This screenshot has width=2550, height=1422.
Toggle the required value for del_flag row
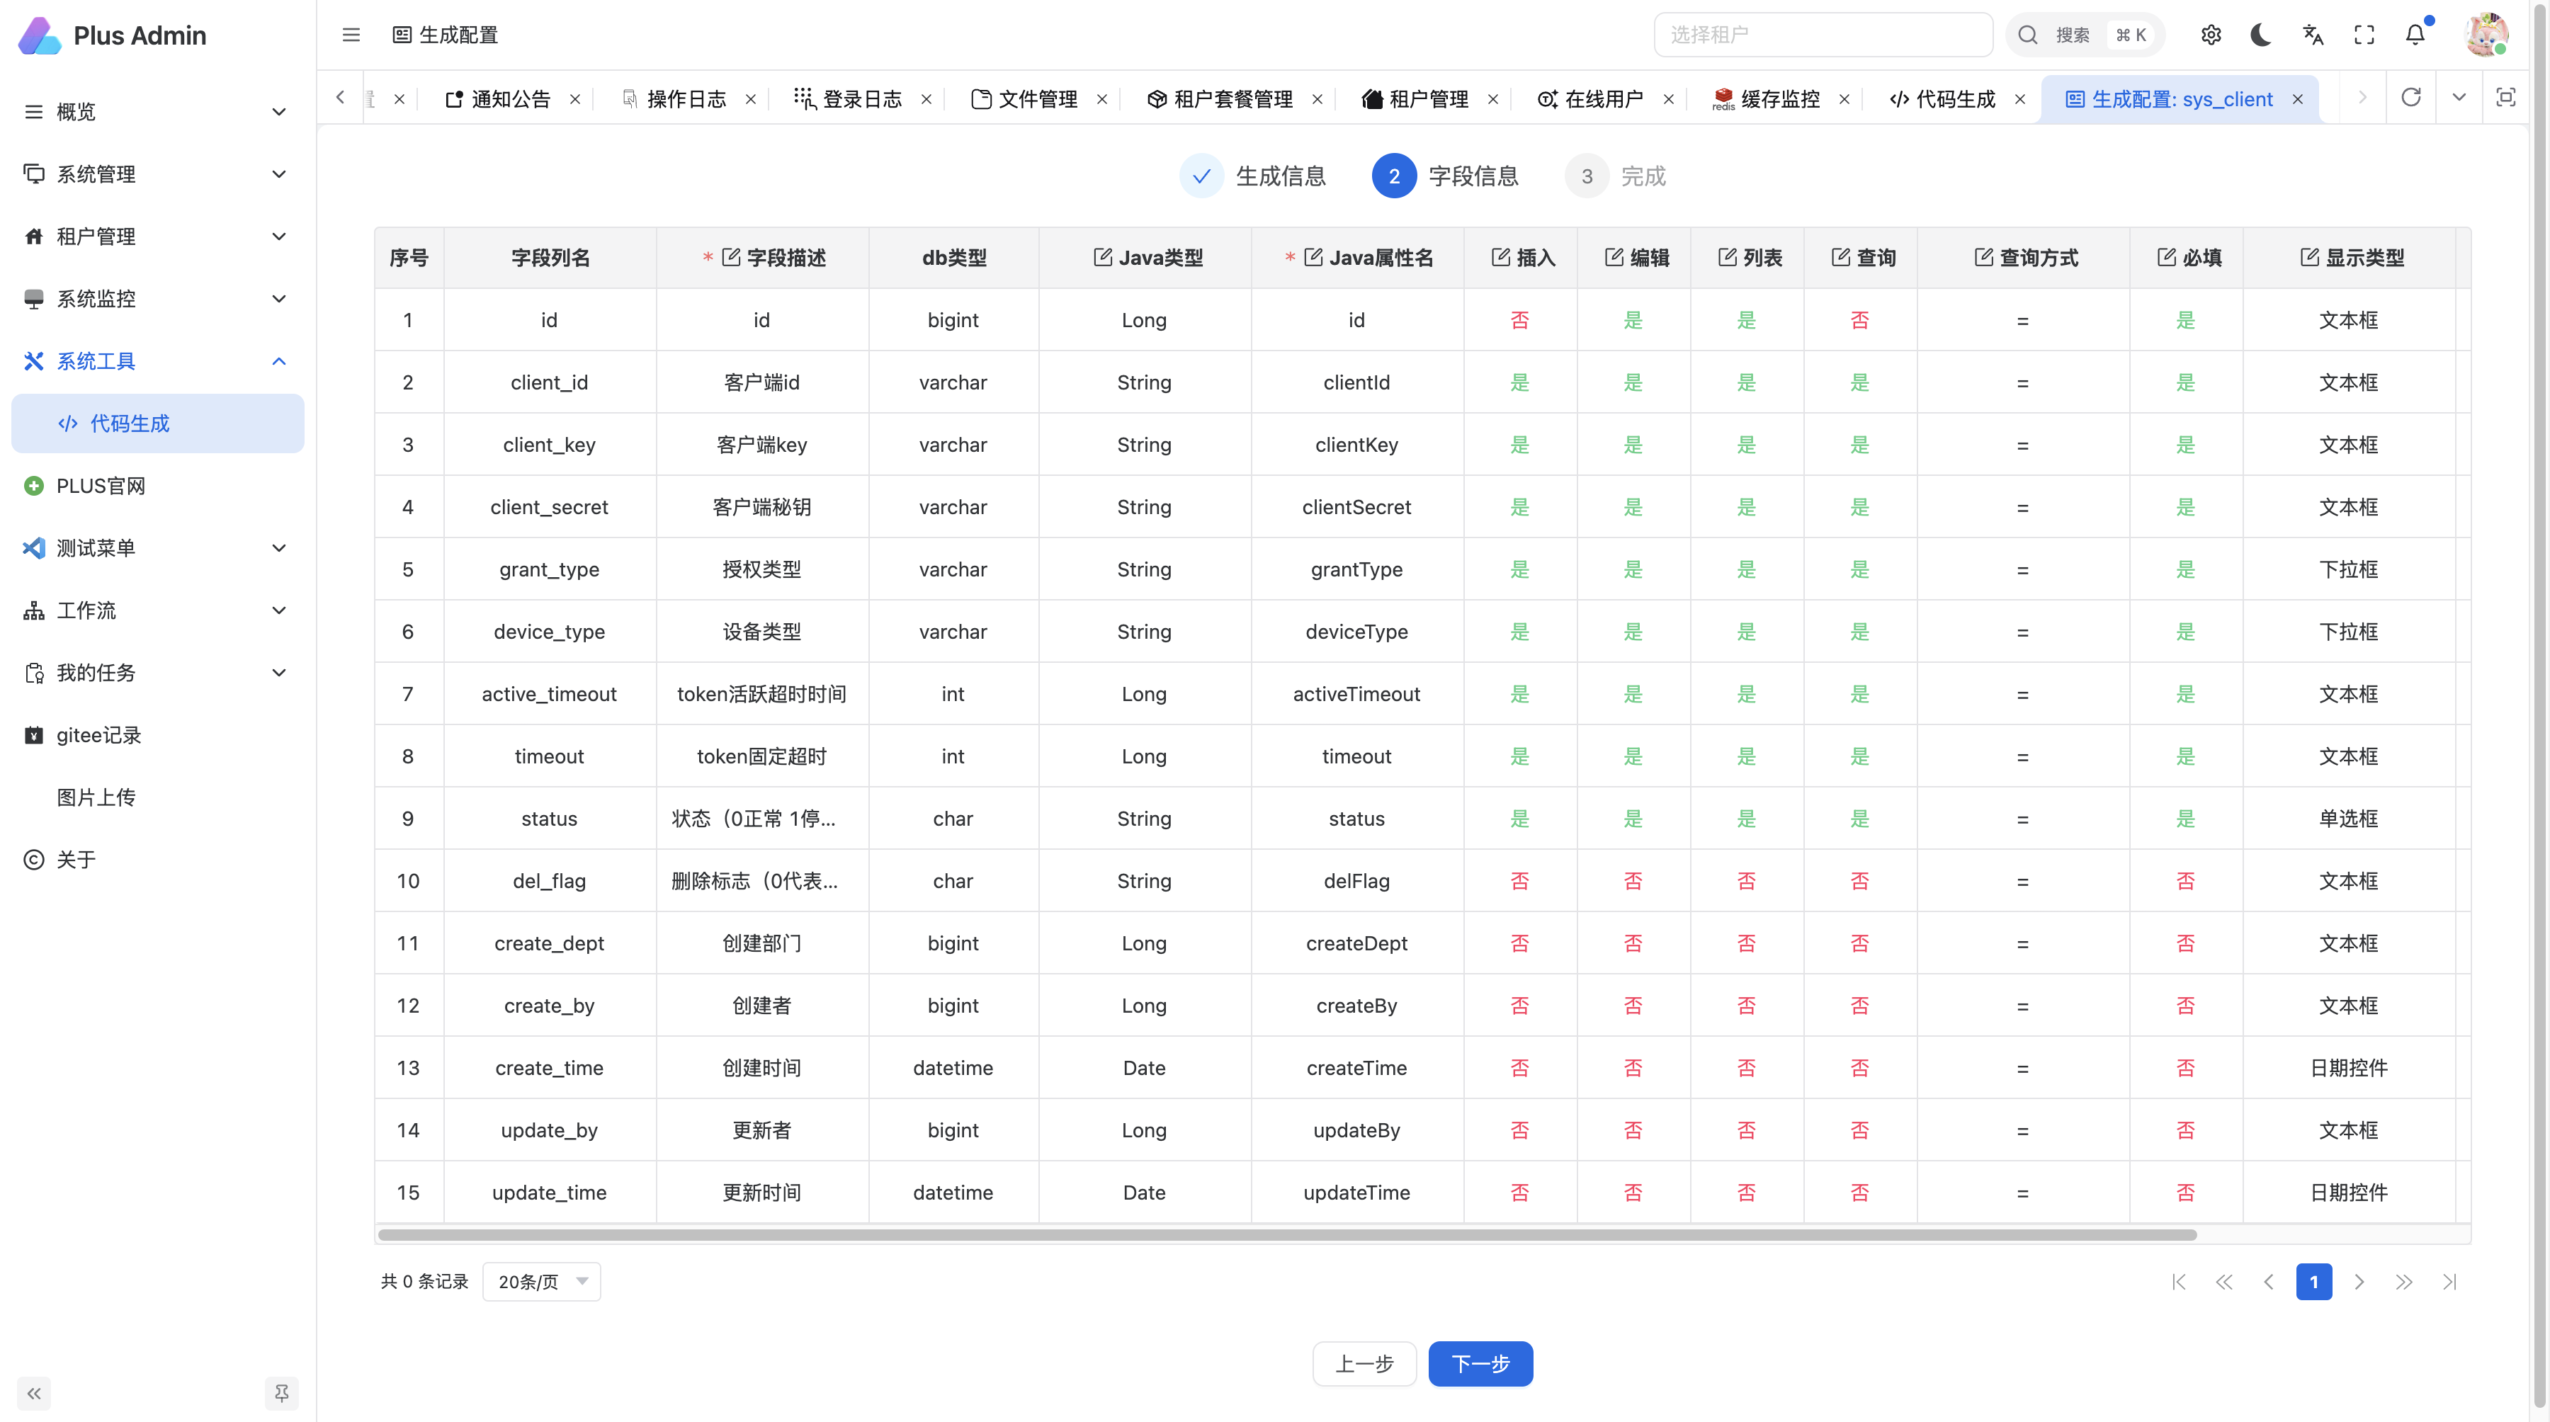tap(2184, 881)
